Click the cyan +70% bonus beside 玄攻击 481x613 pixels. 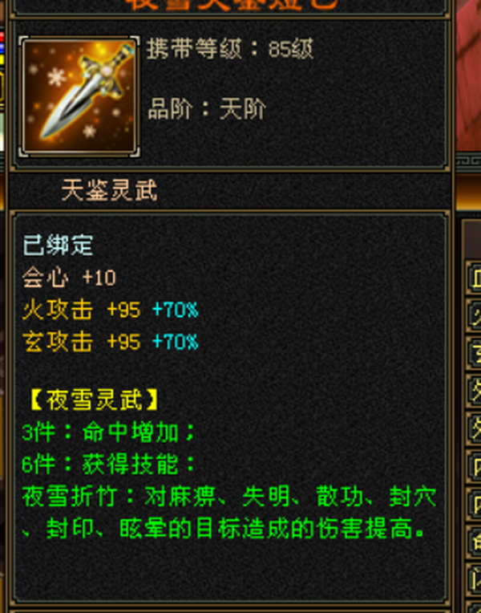click(176, 342)
